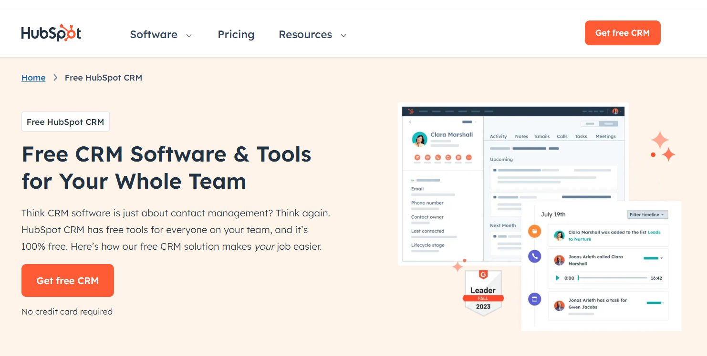Viewport: 707px width, 356px height.
Task: Follow the Home breadcrumb link
Action: click(33, 77)
